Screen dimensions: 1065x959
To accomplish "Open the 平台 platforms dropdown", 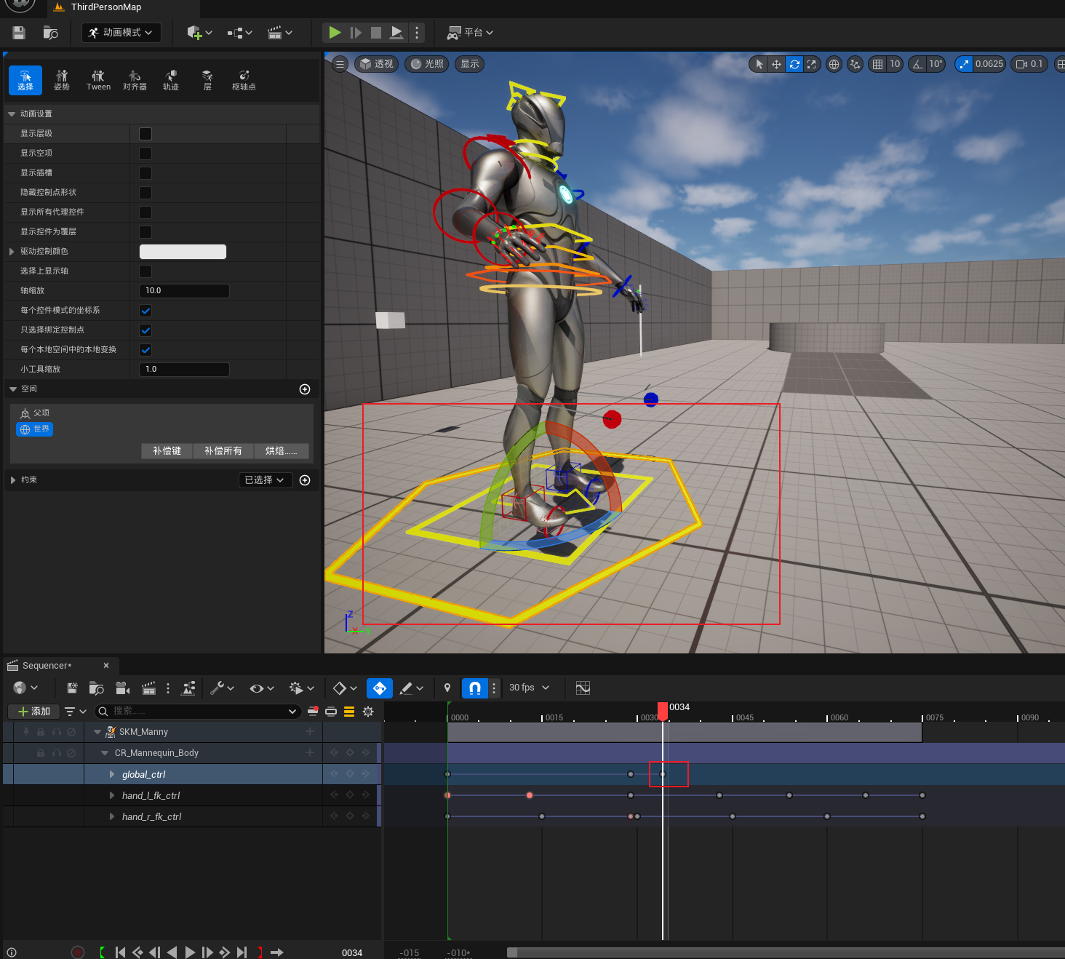I will 470,33.
